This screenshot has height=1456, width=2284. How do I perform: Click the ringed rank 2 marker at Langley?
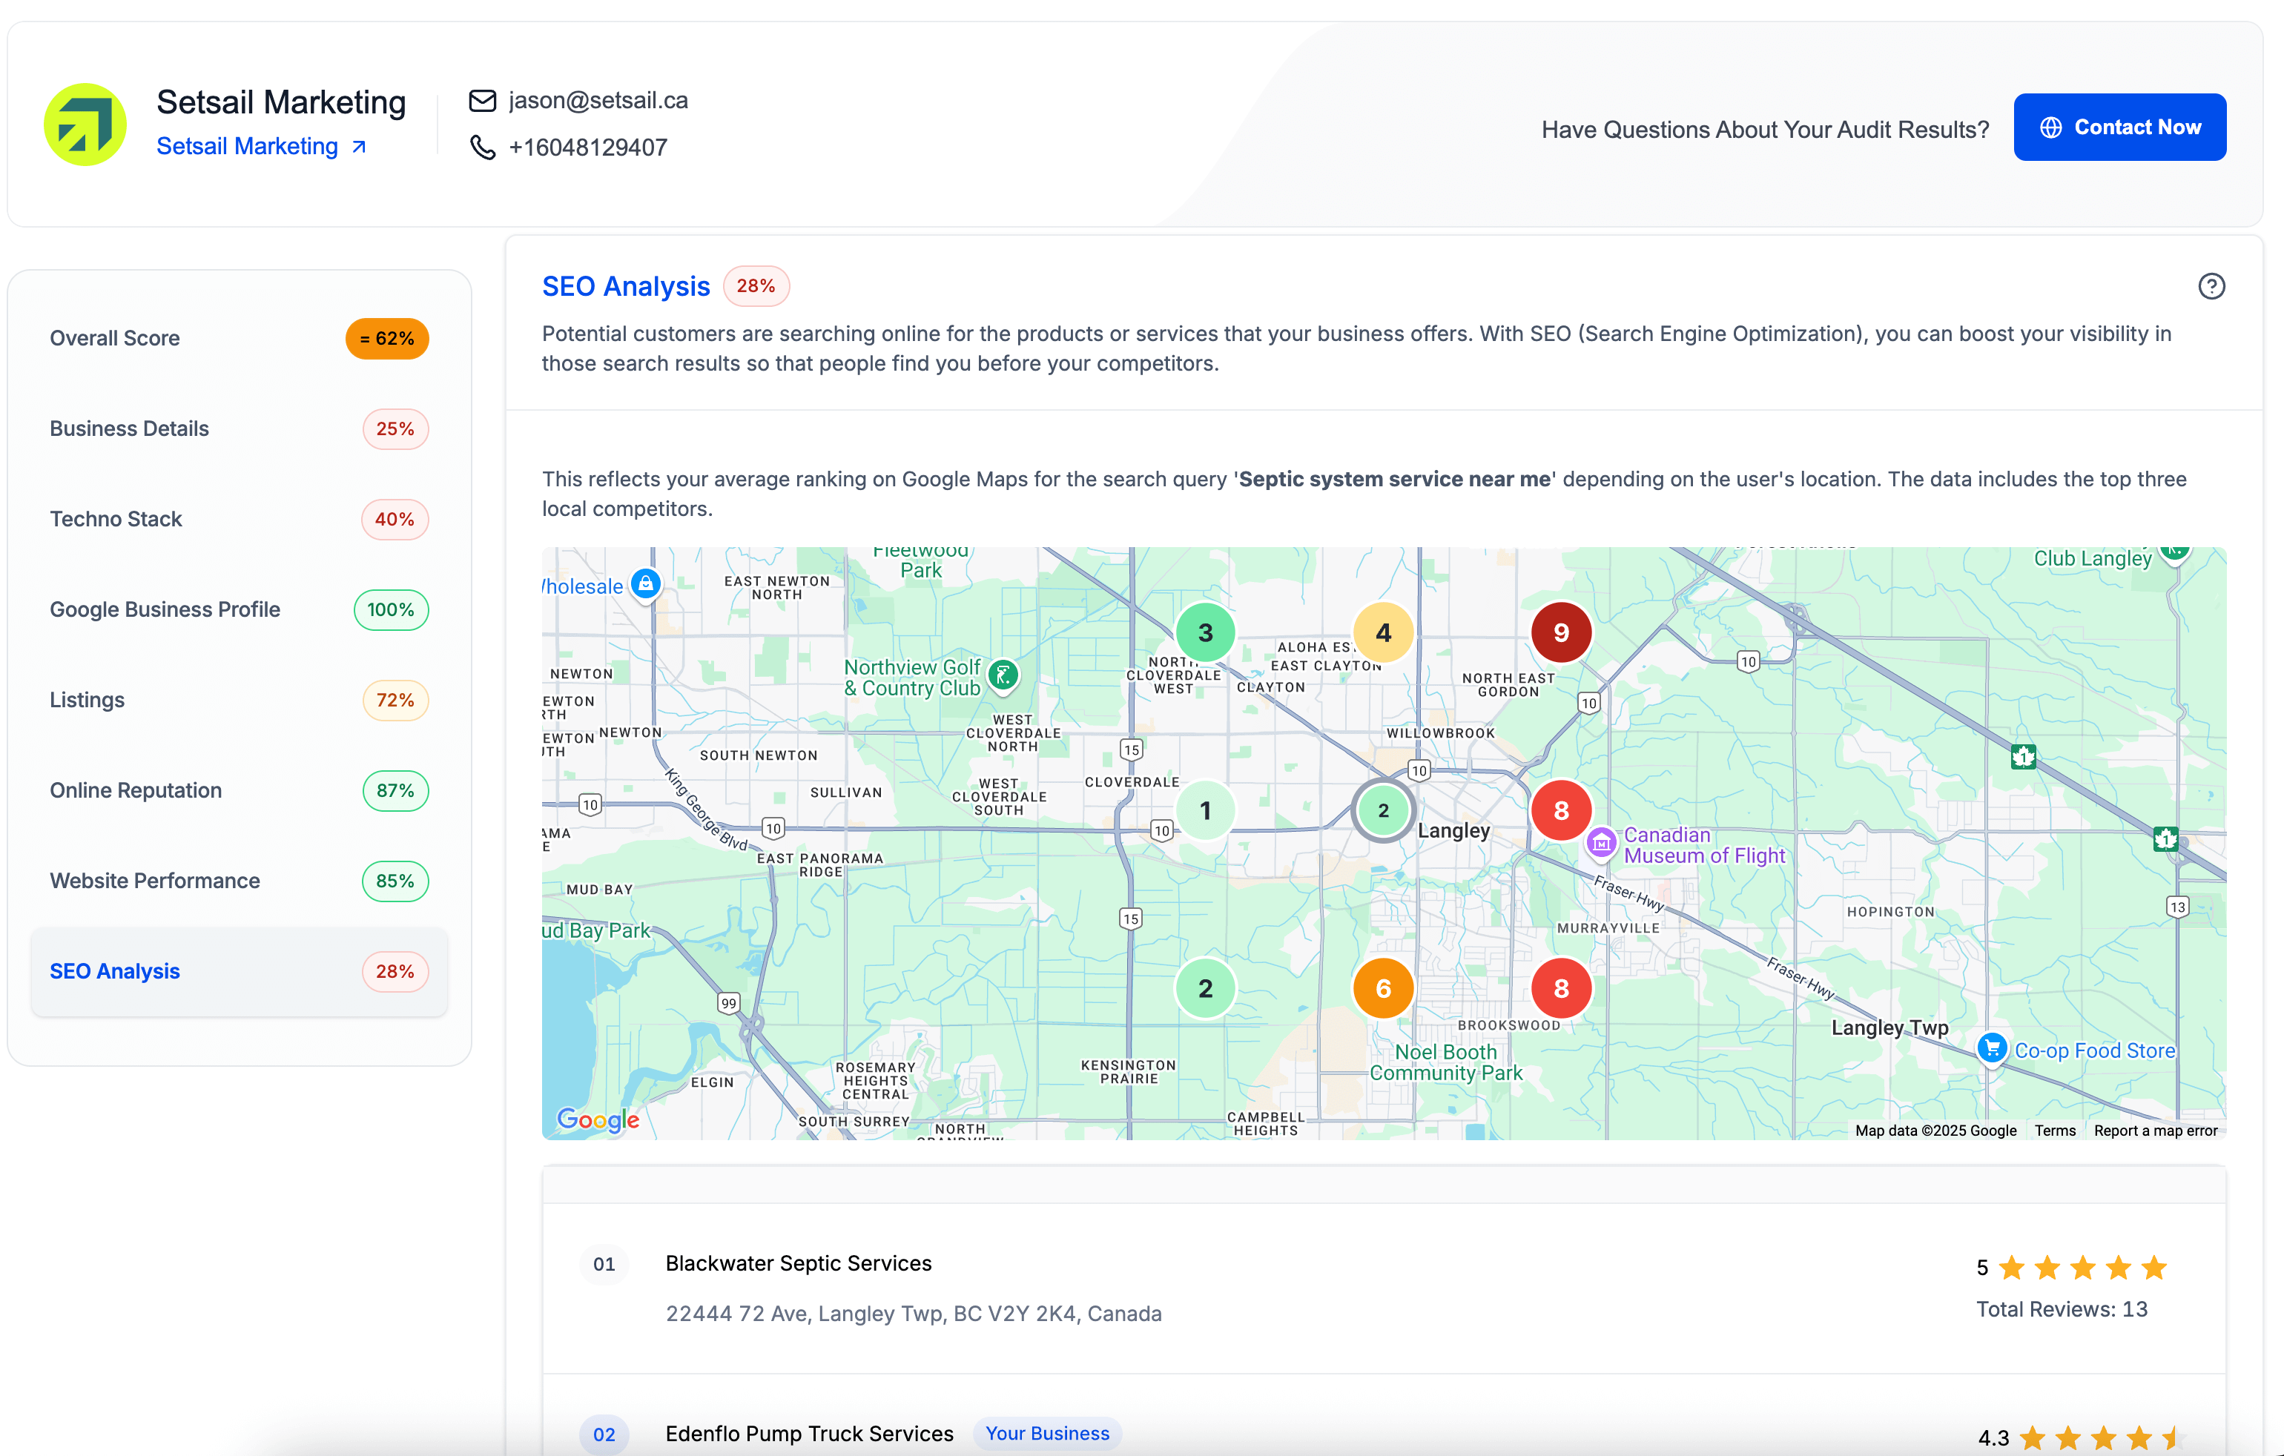[x=1383, y=811]
